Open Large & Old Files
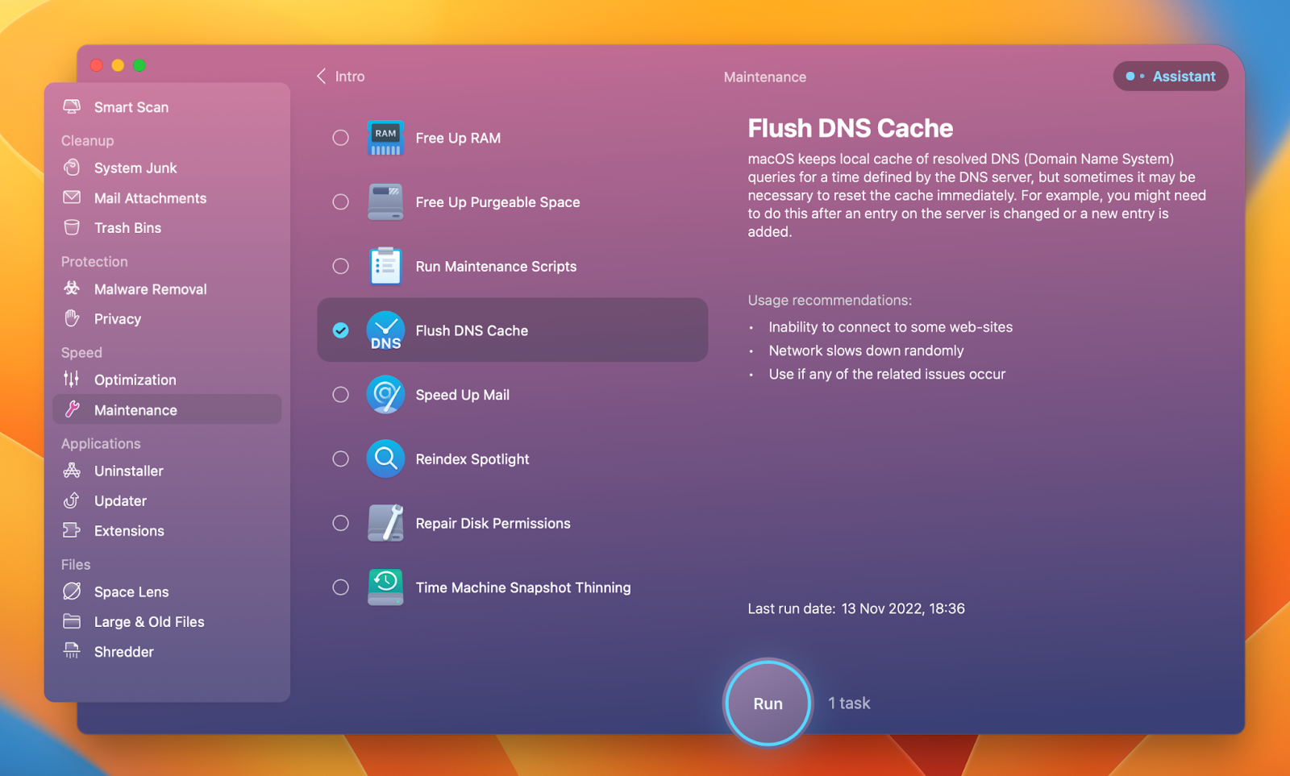The width and height of the screenshot is (1290, 776). pyautogui.click(x=149, y=621)
